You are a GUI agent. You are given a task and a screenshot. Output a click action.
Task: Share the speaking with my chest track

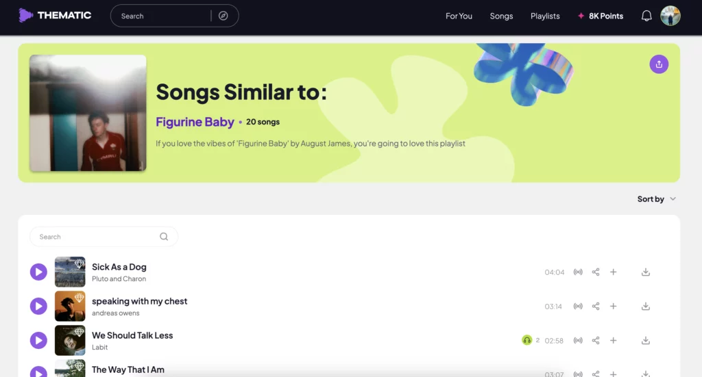pyautogui.click(x=596, y=307)
